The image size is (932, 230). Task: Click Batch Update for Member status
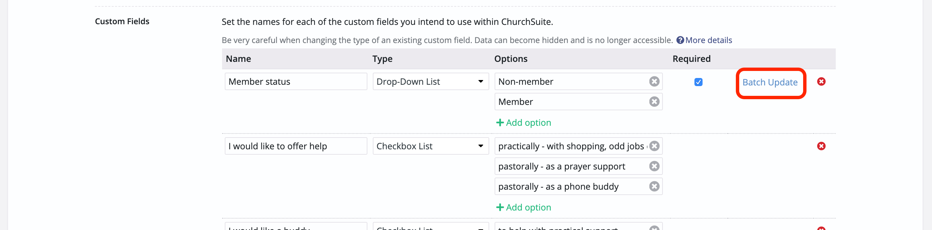coord(769,82)
